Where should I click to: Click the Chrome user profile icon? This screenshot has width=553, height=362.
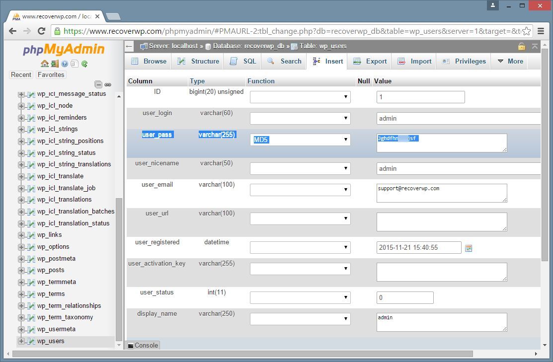tap(493, 5)
